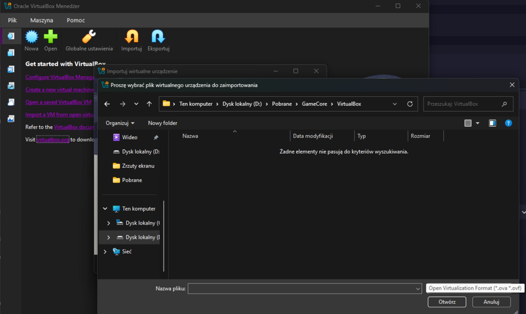Screen dimensions: 526x314
Task: Open the Maszyna menu
Action: tap(42, 21)
